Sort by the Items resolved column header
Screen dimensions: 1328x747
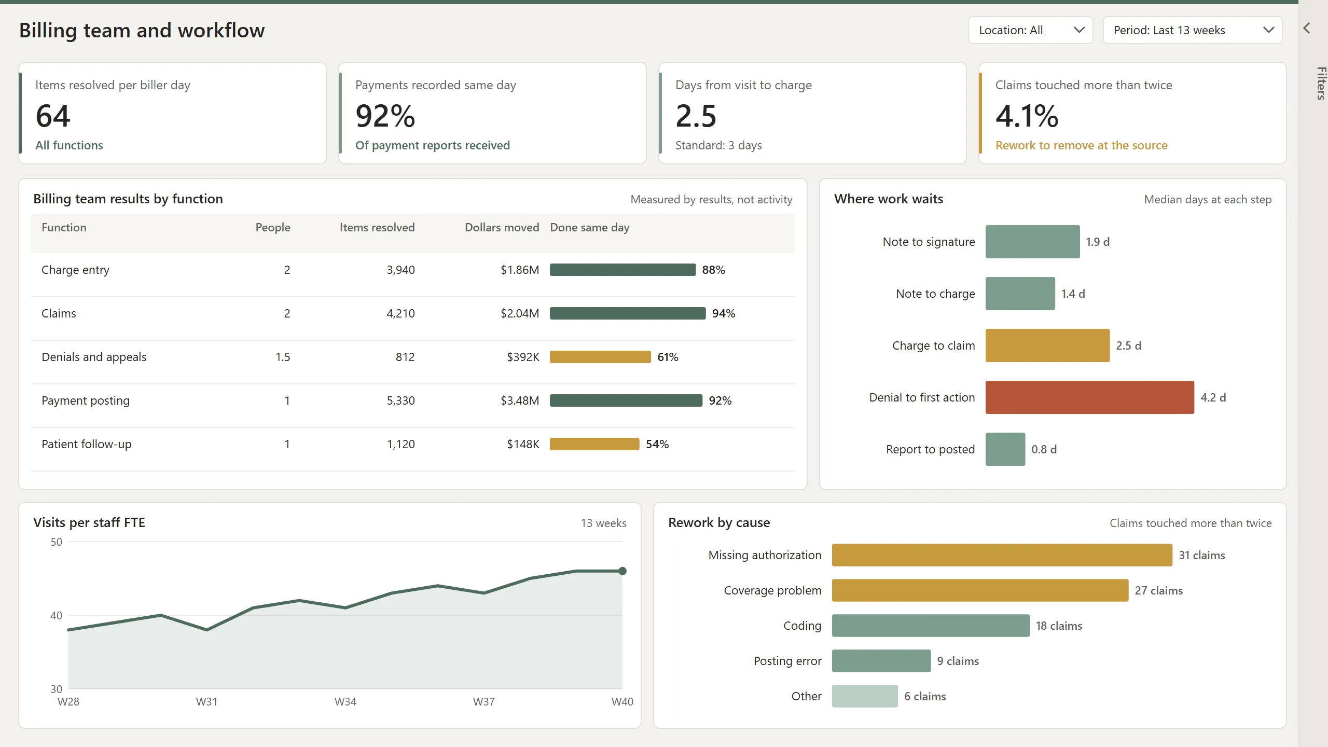click(377, 227)
